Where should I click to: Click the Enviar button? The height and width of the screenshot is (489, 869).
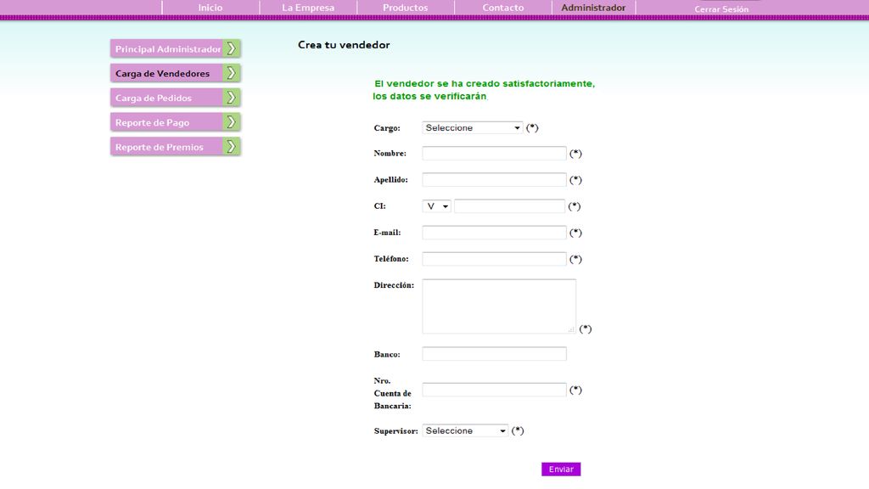[x=561, y=469]
